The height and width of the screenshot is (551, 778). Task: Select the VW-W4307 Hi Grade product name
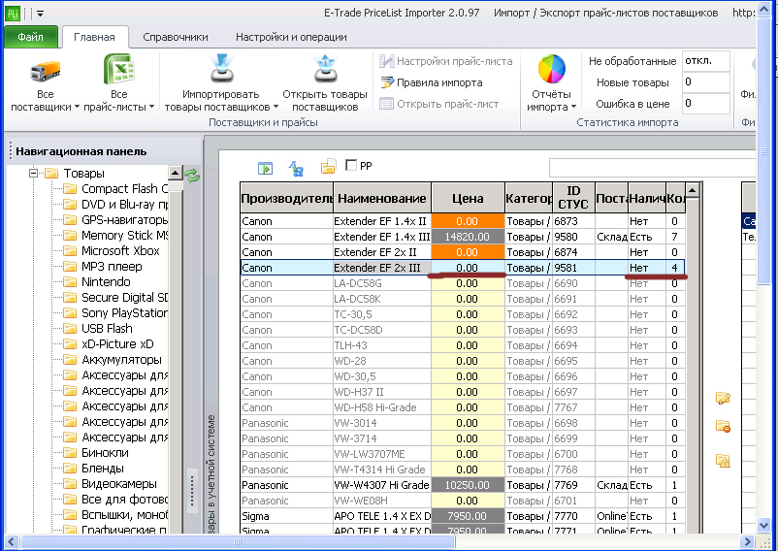pos(381,485)
